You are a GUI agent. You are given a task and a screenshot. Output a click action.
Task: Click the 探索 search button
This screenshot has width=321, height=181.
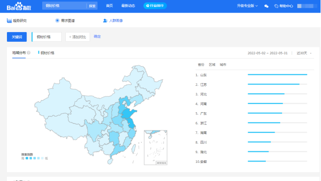tap(92, 6)
